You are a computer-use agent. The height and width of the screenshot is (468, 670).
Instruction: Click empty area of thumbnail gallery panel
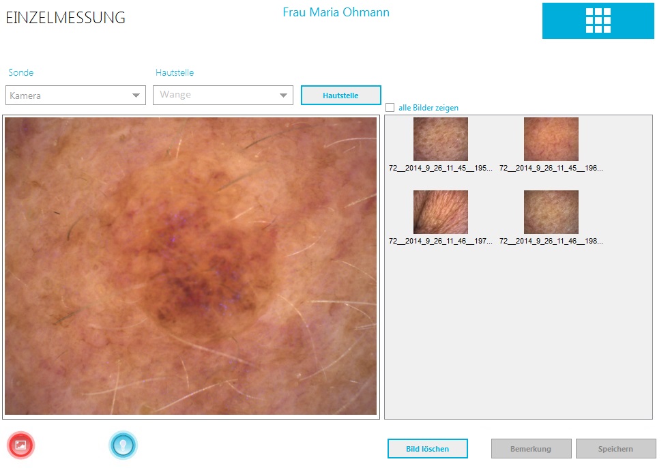(519, 341)
